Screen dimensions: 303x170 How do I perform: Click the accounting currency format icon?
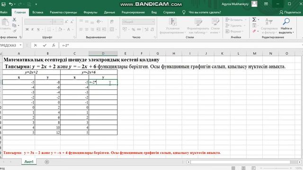coord(125,29)
